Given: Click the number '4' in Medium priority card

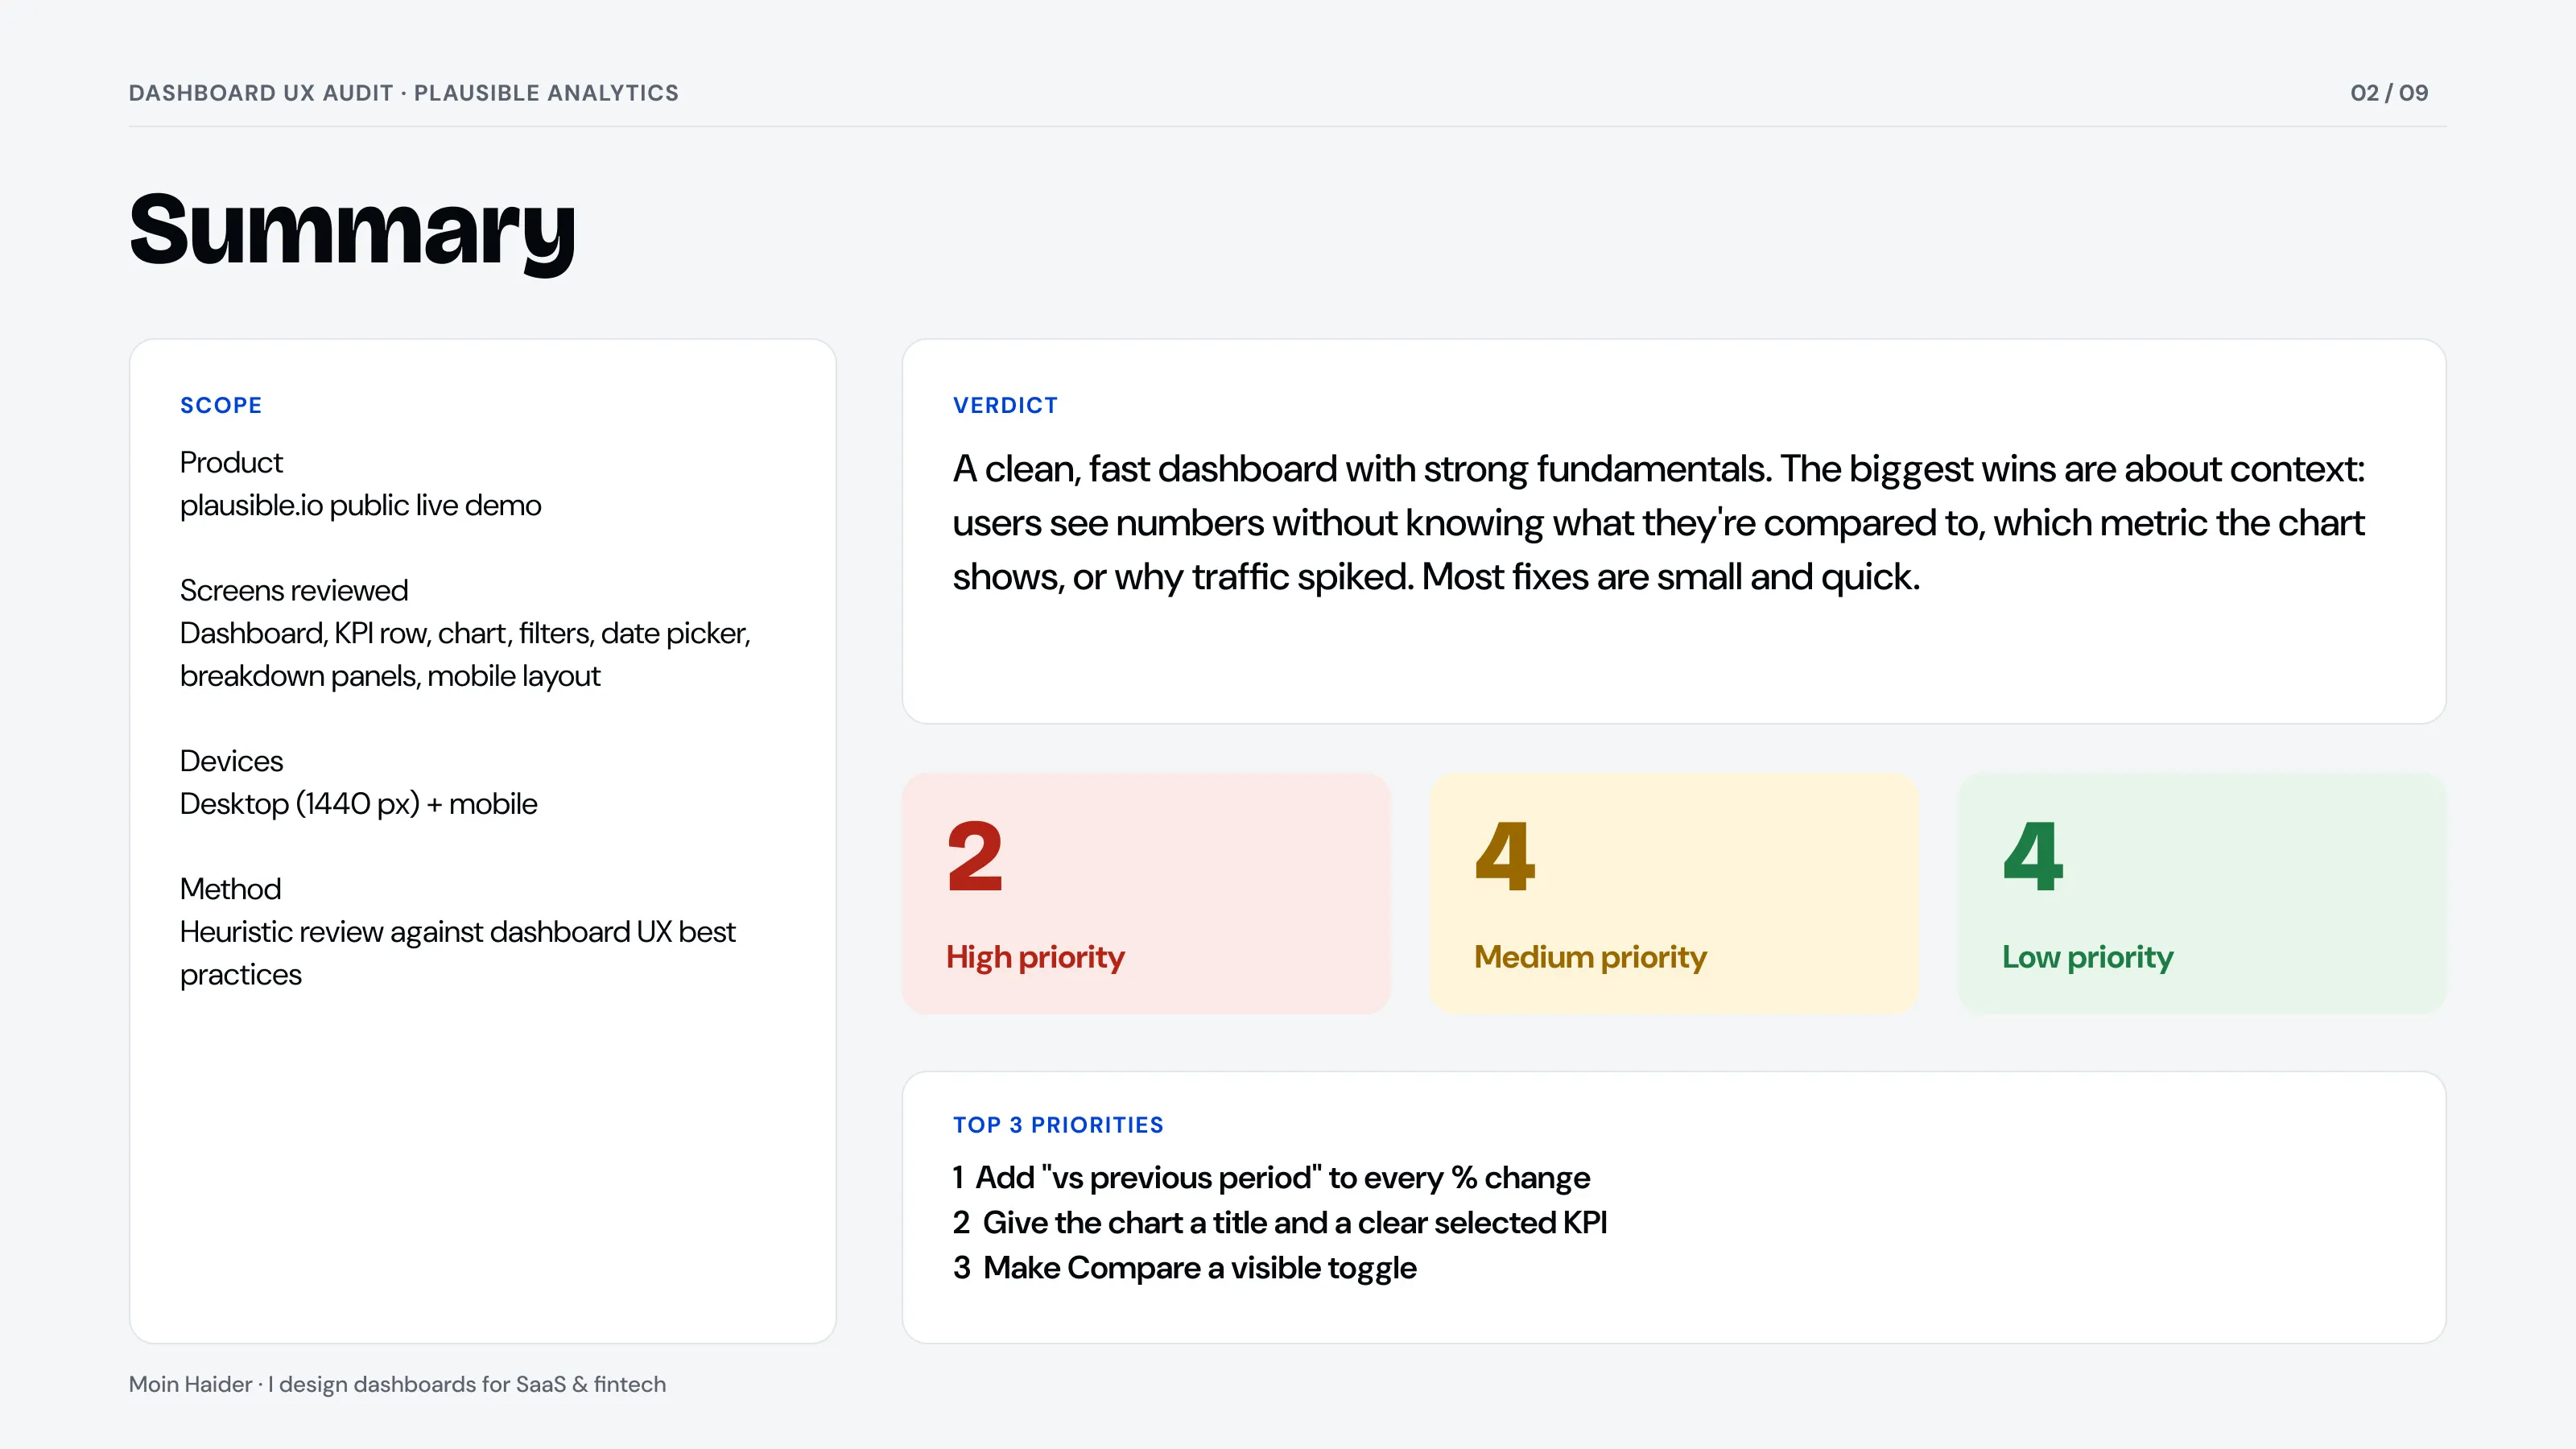Looking at the screenshot, I should click(x=1504, y=857).
